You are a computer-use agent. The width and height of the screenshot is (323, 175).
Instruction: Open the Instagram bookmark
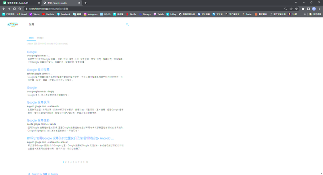(91, 14)
